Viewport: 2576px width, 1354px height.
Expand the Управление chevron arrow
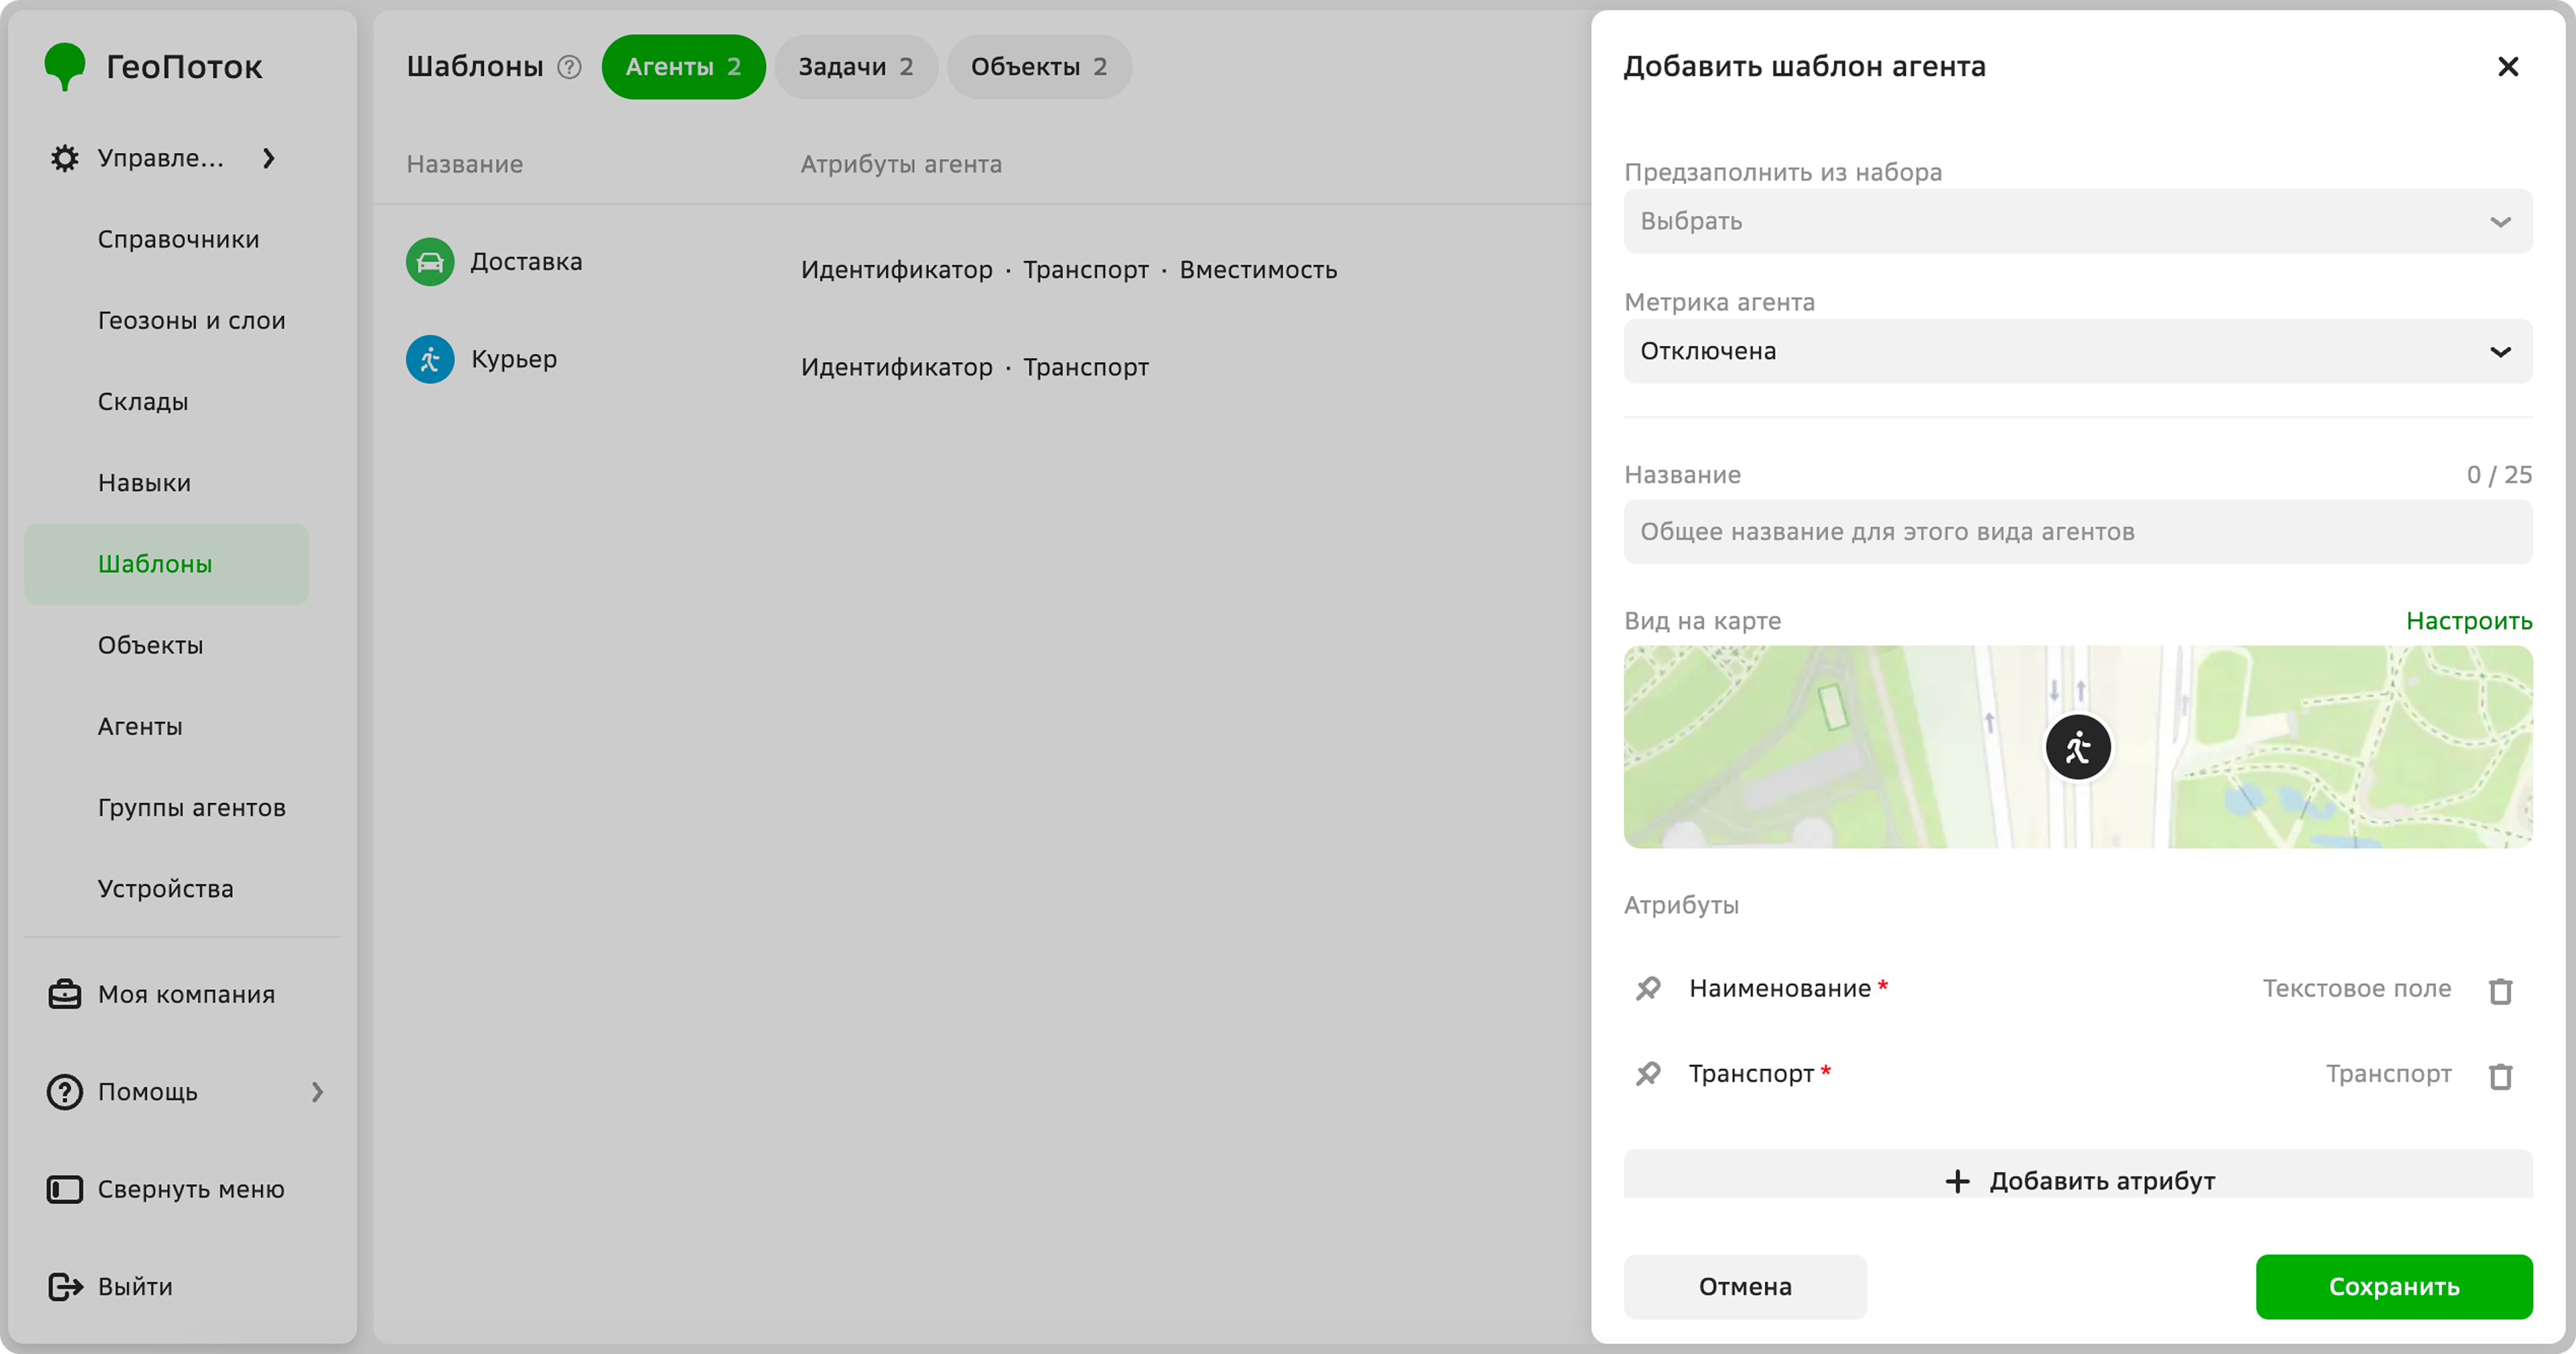tap(268, 158)
